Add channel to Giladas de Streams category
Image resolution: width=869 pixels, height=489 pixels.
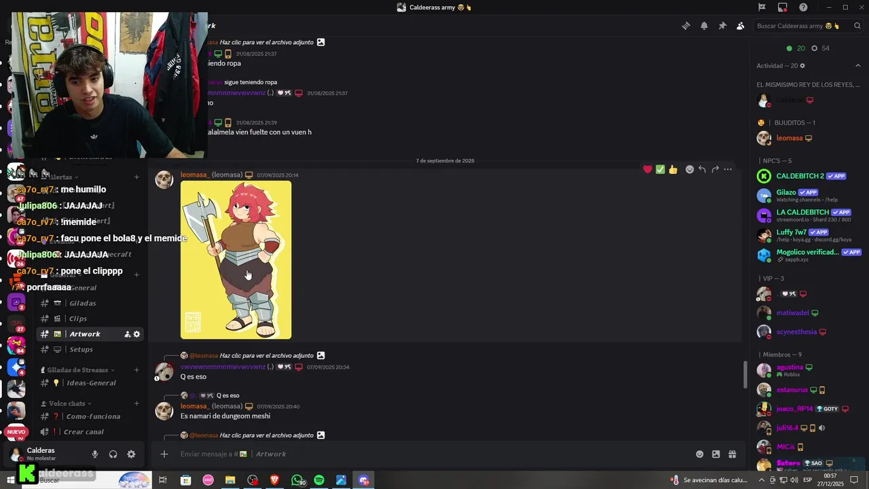pos(136,370)
